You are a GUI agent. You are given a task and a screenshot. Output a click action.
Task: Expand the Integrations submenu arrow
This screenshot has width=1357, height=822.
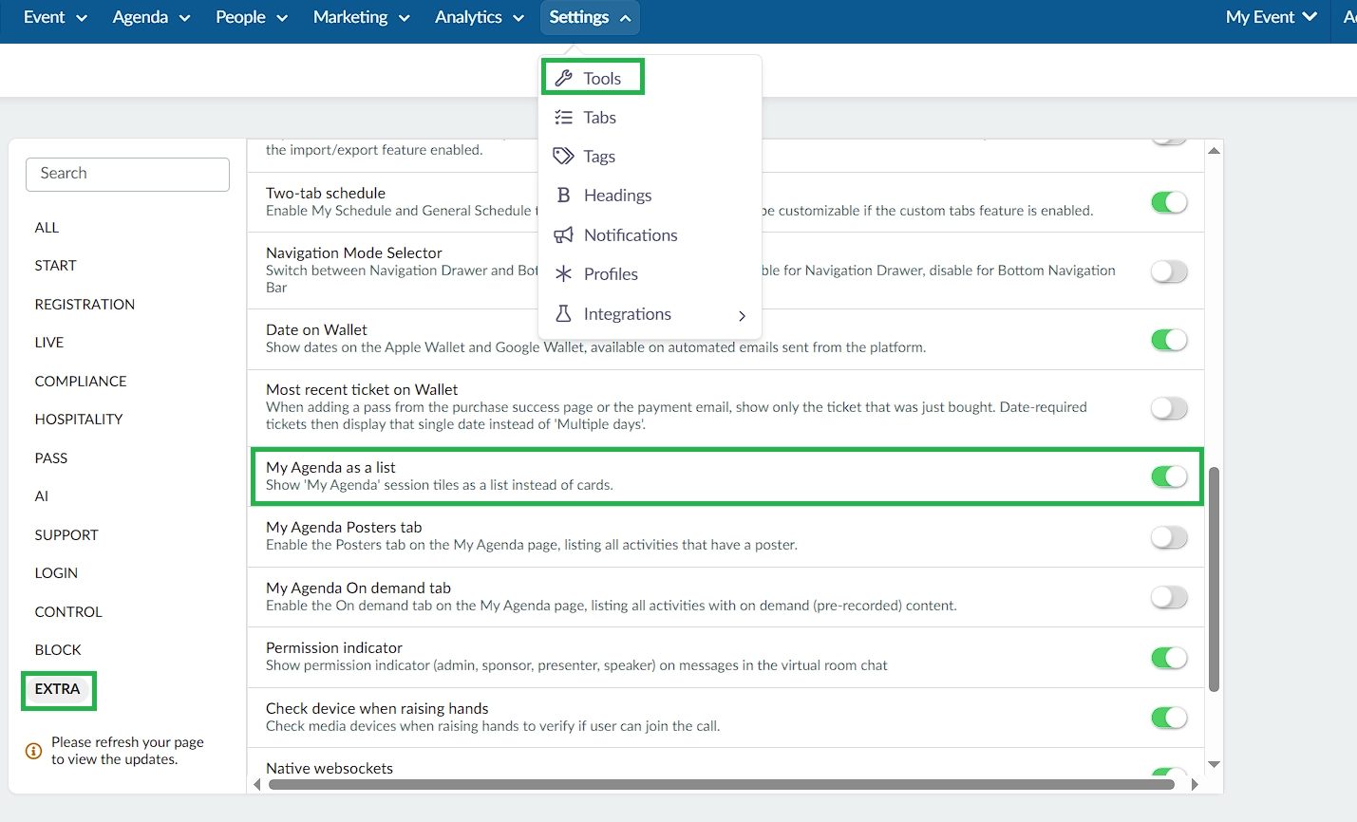pos(742,315)
